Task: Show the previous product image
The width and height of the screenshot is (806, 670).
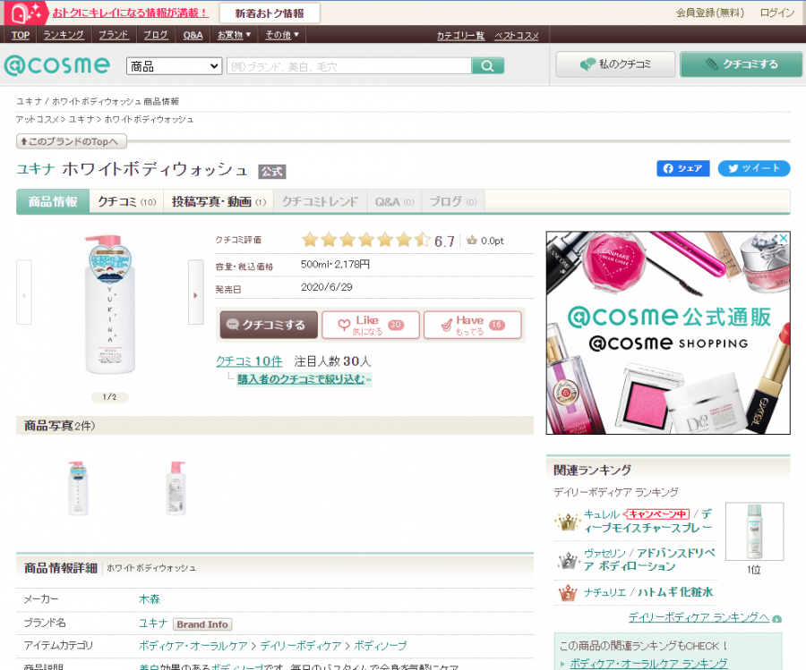Action: tap(24, 293)
